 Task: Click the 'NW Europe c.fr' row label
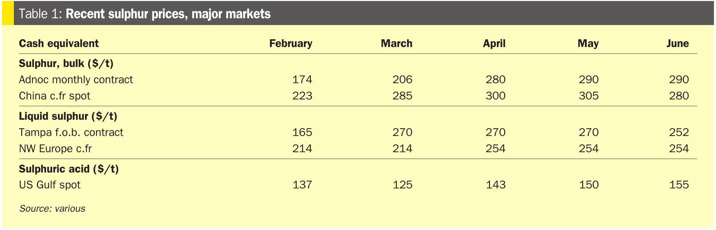click(56, 148)
